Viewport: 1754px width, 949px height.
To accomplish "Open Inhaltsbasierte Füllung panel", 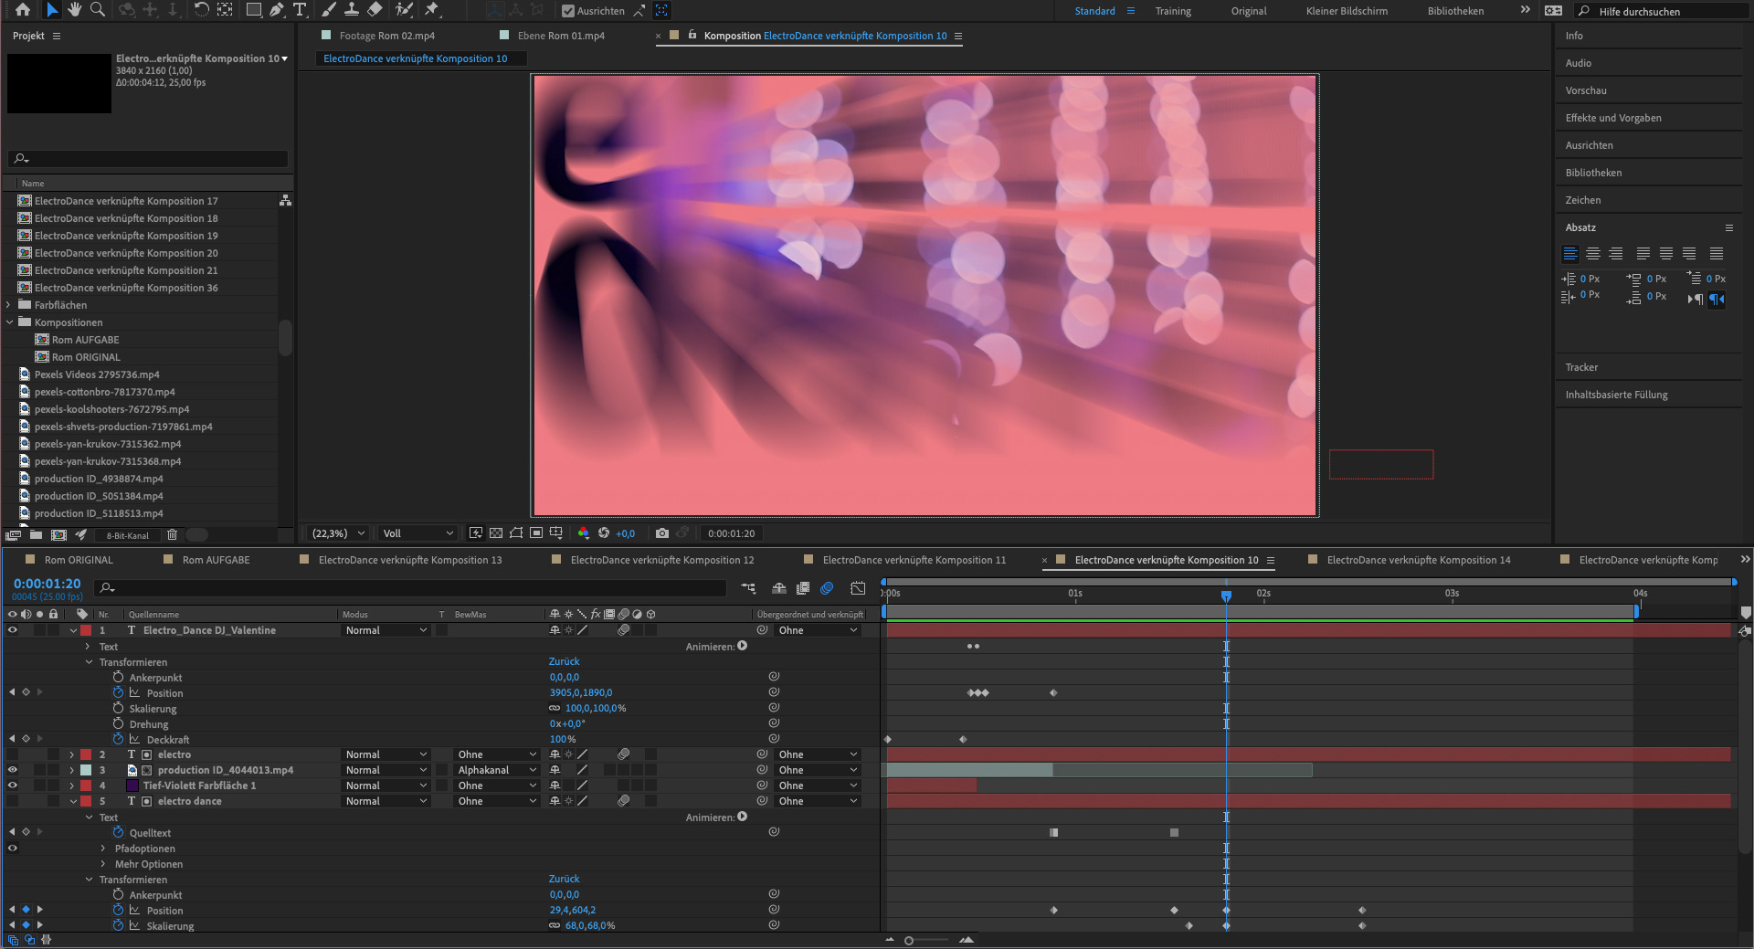I will 1616,395.
